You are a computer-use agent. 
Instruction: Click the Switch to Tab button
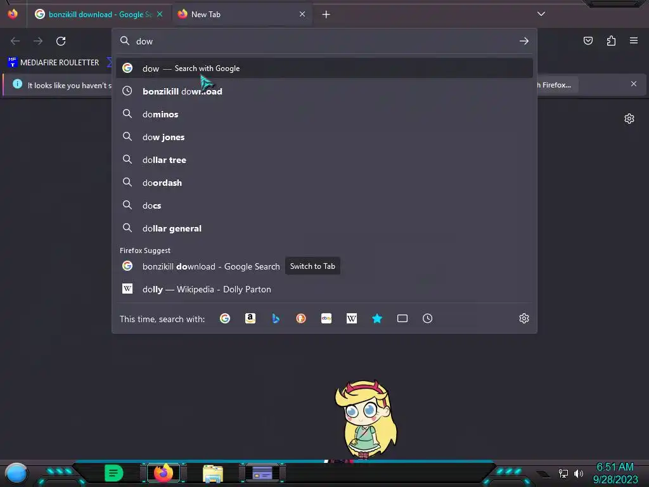click(x=312, y=266)
